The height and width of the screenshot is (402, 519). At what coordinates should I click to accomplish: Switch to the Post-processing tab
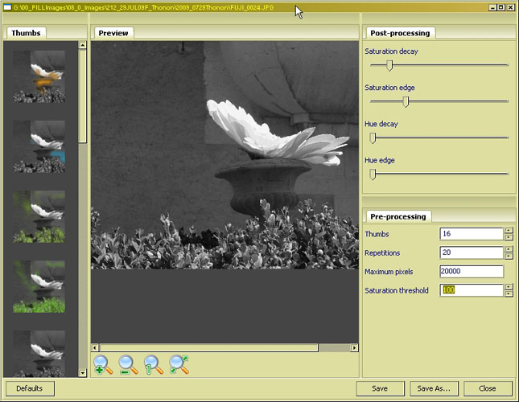pos(400,33)
